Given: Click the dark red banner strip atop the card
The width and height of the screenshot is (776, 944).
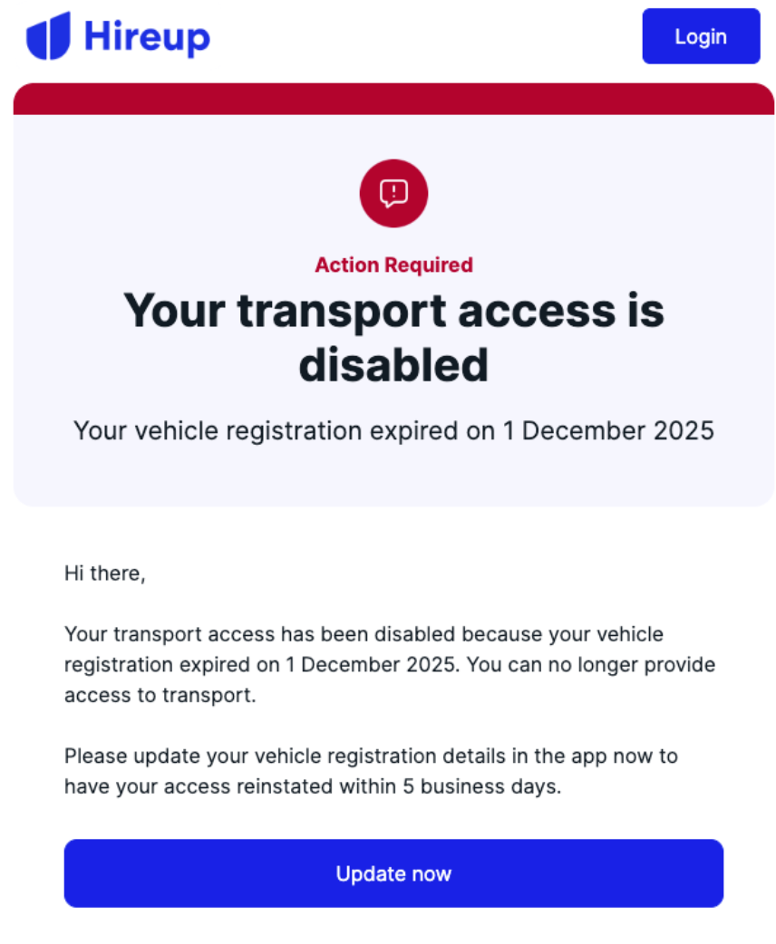Looking at the screenshot, I should [393, 99].
